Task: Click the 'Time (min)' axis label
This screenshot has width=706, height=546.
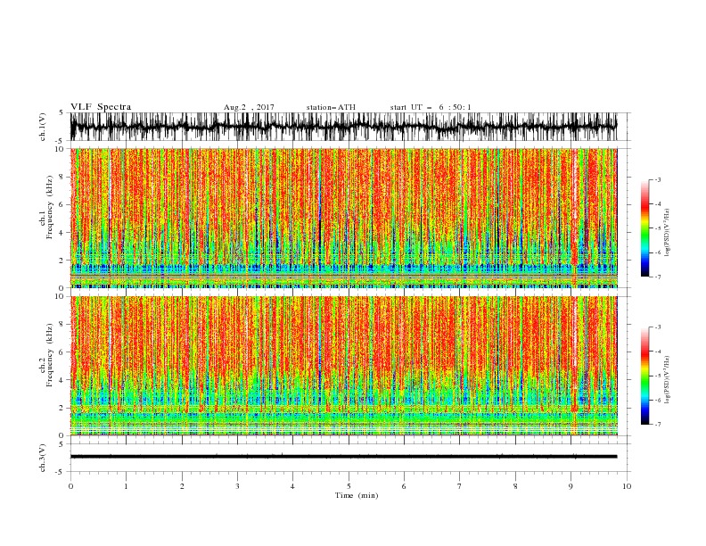Action: (357, 495)
